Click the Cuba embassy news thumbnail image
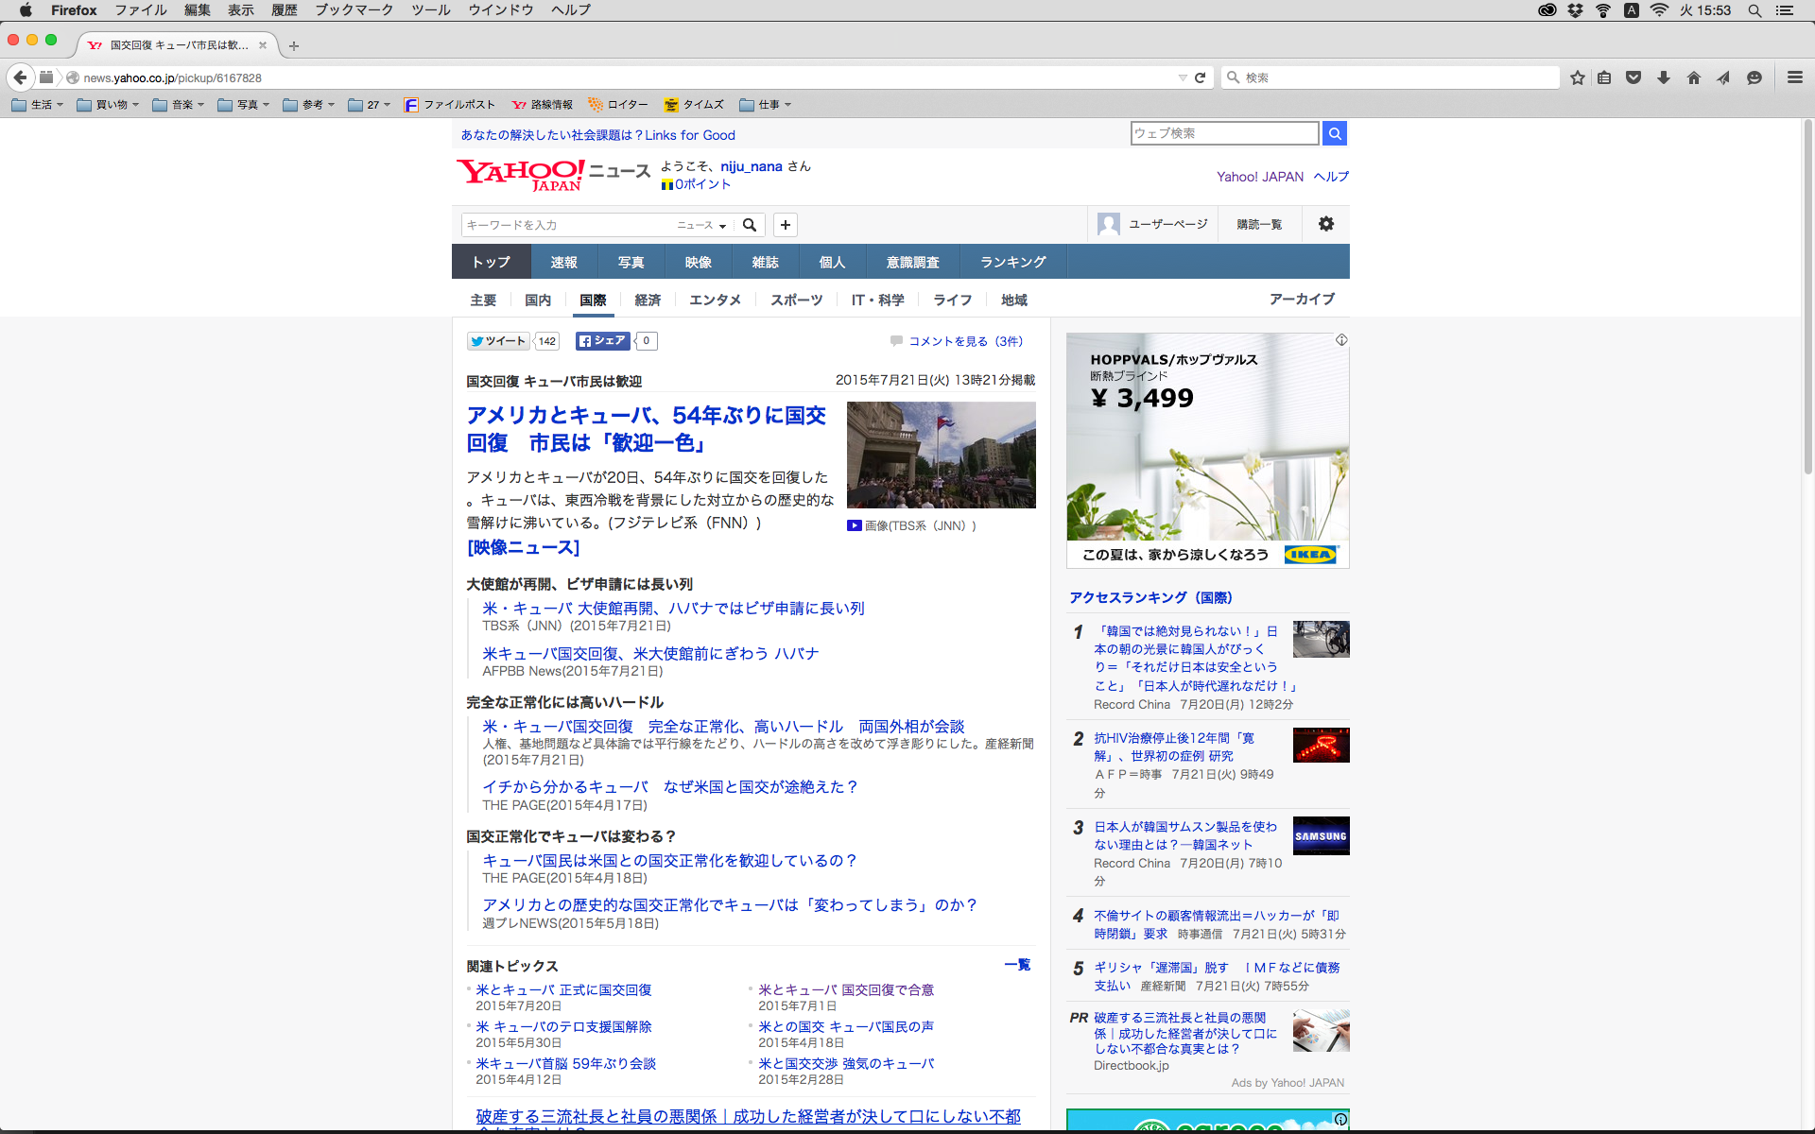The image size is (1815, 1134). (941, 455)
